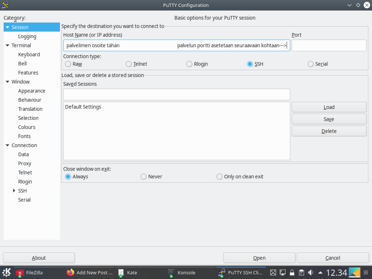The height and width of the screenshot is (279, 372).
Task: Click the colorful desktop icon beside the clock
Action: coord(355,272)
